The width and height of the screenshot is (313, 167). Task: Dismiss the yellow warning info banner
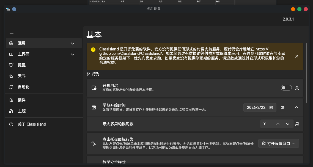[x=297, y=56]
